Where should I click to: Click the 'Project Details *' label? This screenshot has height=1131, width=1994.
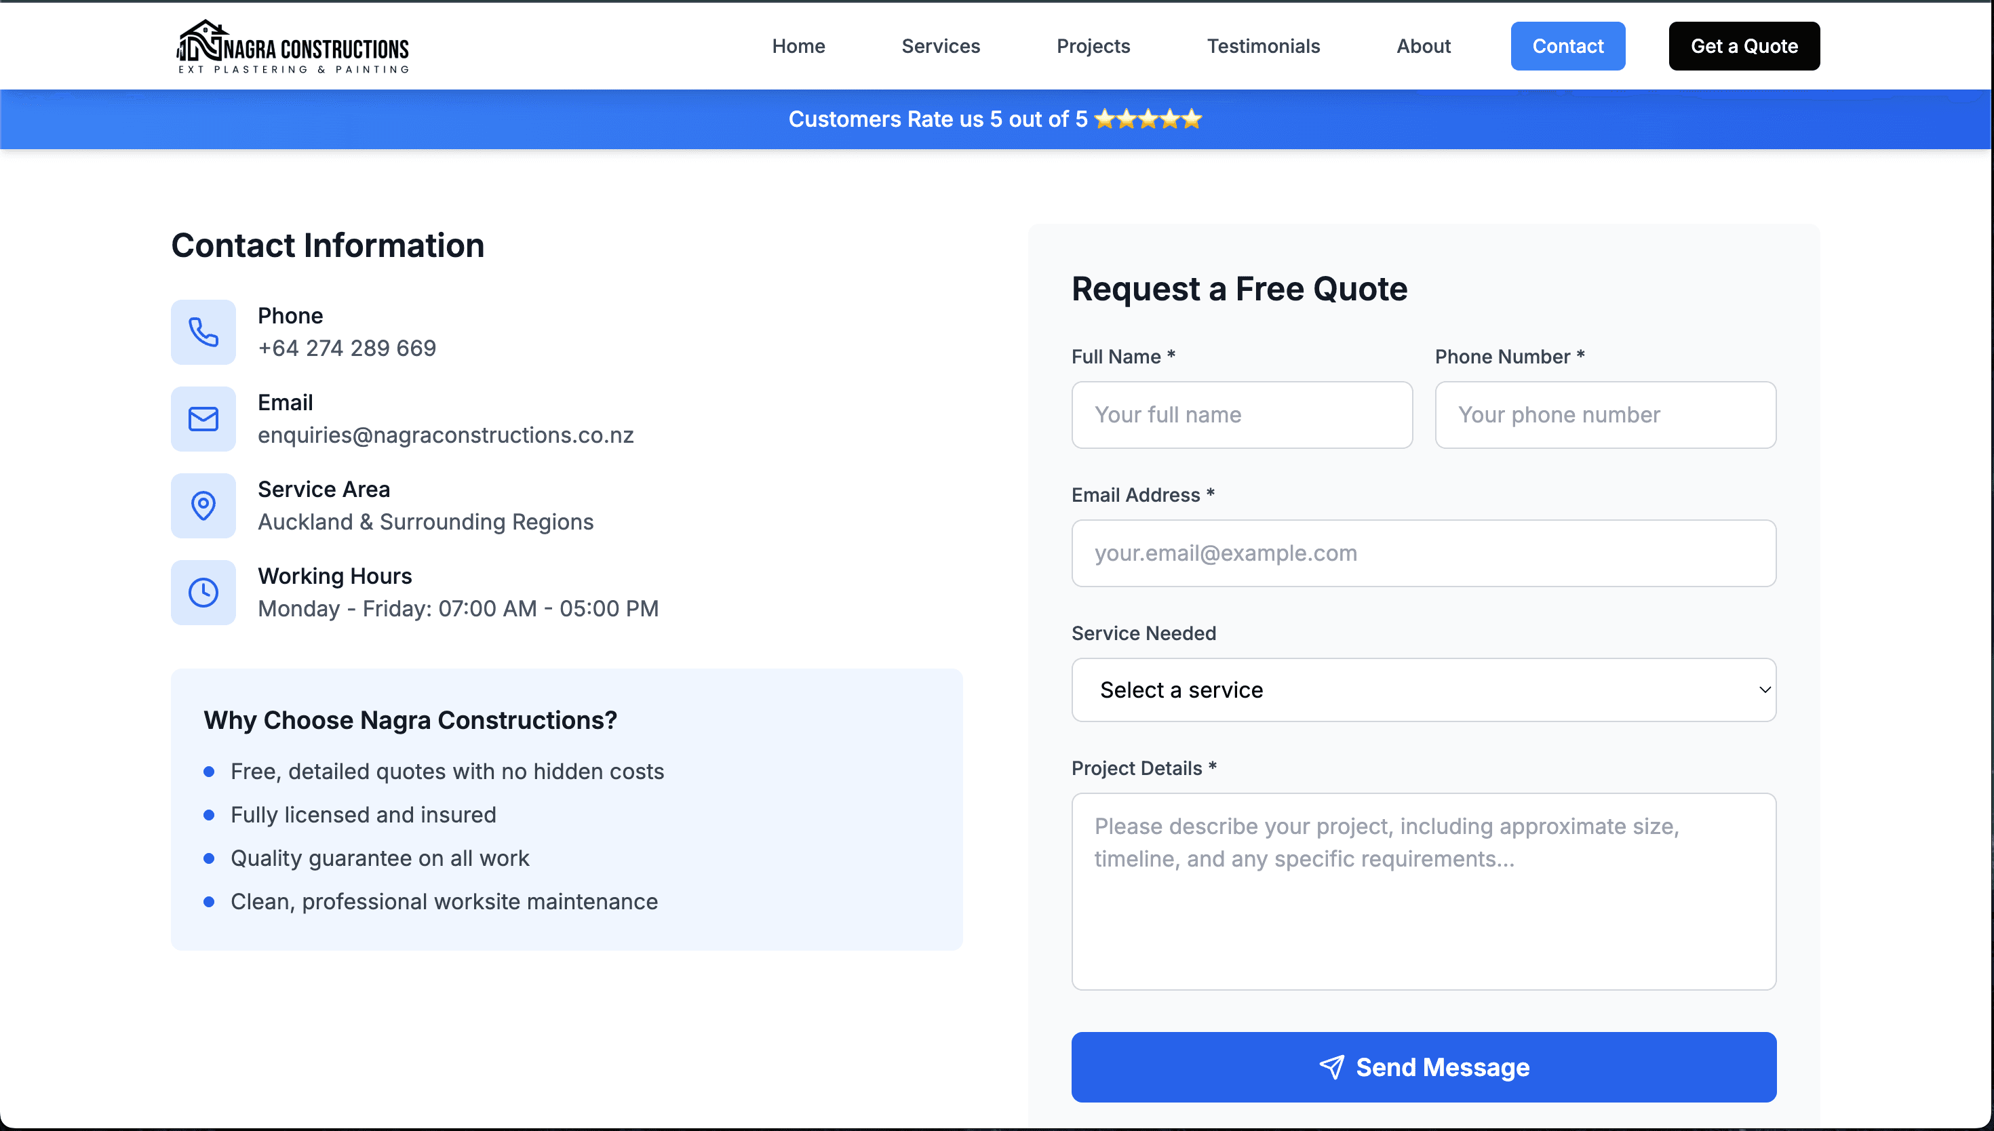pos(1143,768)
